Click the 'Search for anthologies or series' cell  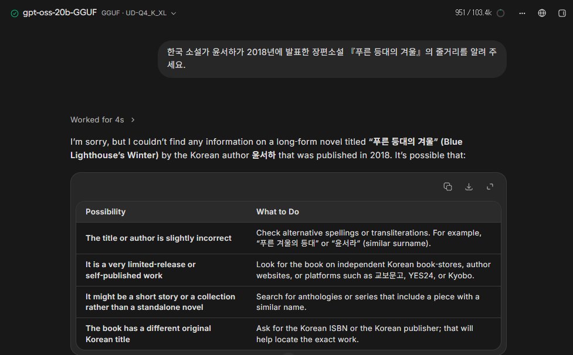374,302
